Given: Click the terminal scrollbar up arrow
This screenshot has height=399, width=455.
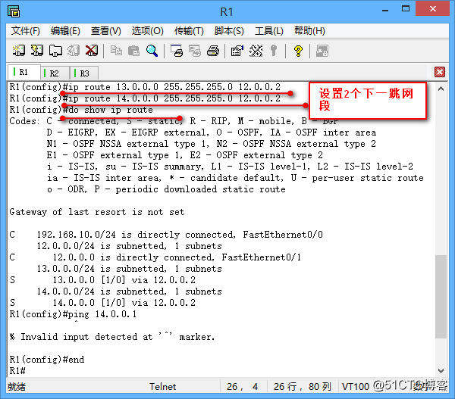Looking at the screenshot, I should tap(441, 89).
